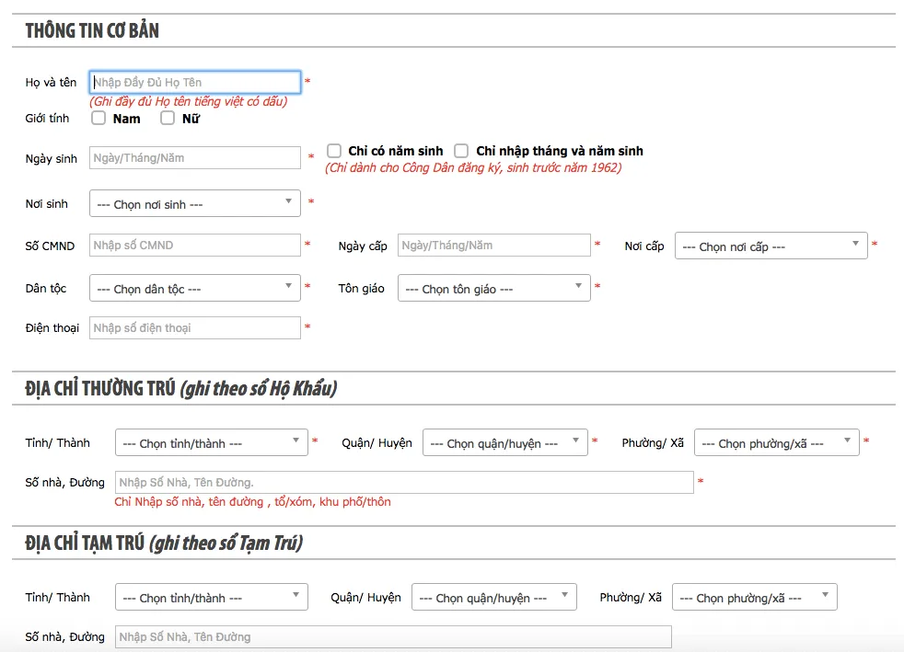
Task: Check 'Chỉ nhập tháng và năm sinh' option
Action: tap(461, 150)
